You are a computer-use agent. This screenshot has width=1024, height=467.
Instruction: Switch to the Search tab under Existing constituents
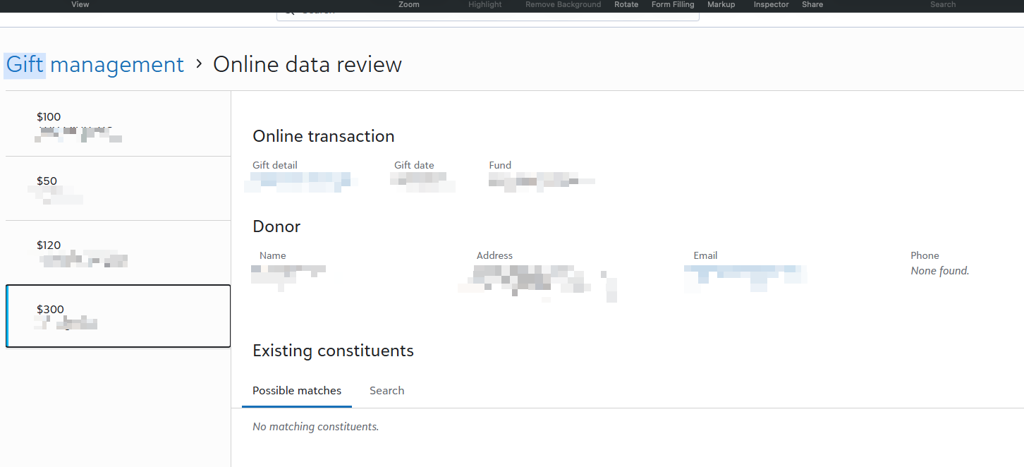[387, 391]
